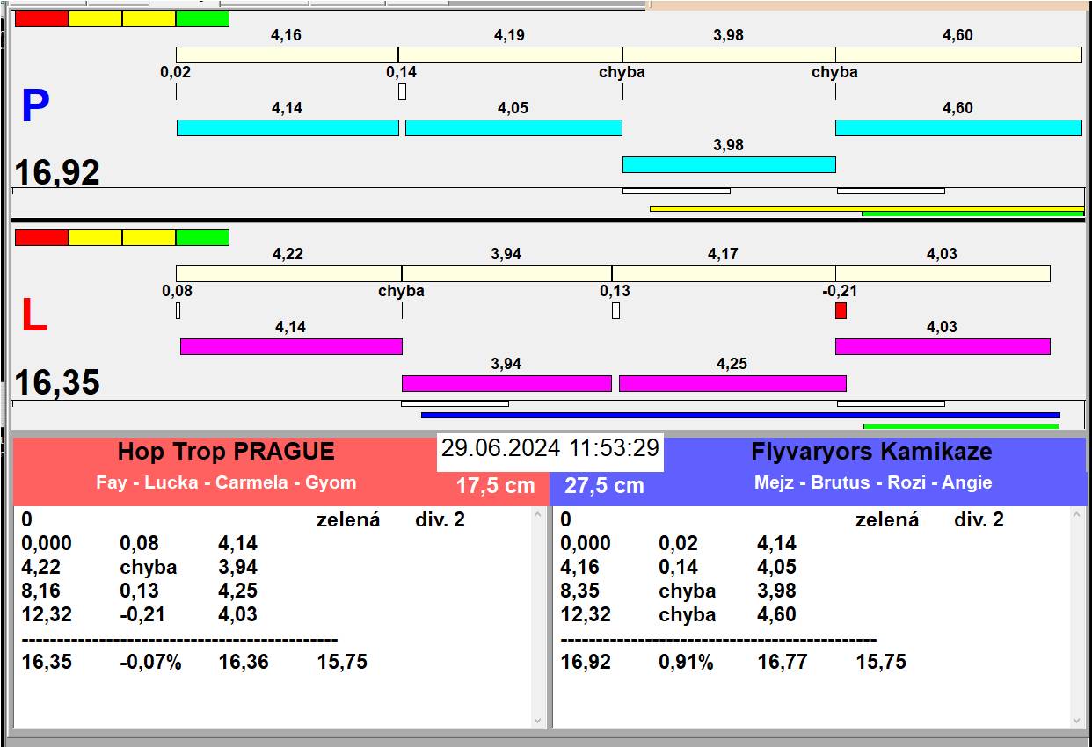The image size is (1092, 747).
Task: Click the red start light in lane P
Action: (x=41, y=19)
